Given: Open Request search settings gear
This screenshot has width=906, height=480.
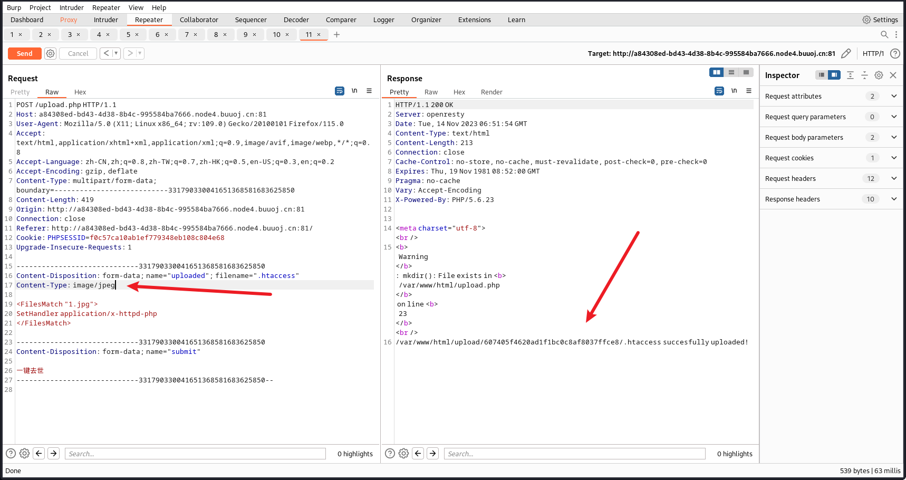Looking at the screenshot, I should point(24,453).
